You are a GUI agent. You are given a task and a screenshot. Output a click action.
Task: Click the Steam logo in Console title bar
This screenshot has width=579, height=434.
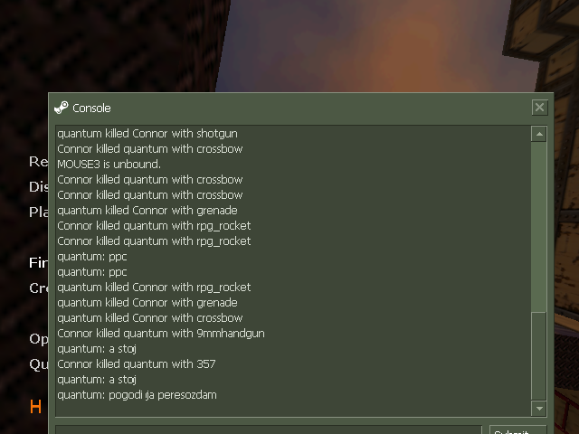(x=62, y=108)
